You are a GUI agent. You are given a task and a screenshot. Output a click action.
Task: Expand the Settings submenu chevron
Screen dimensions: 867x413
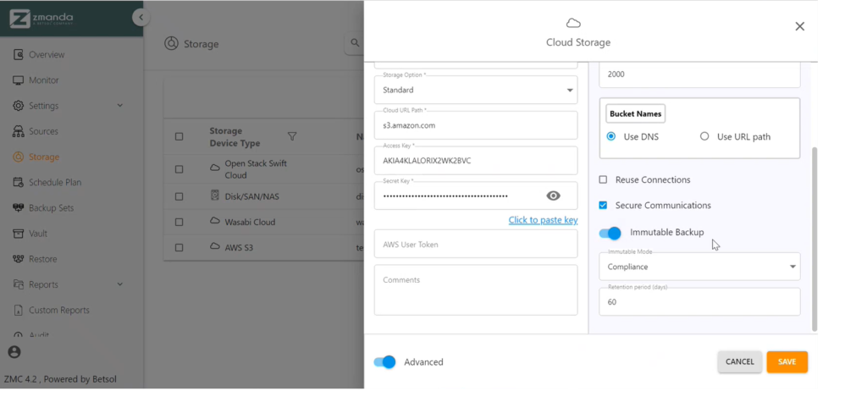(x=120, y=106)
